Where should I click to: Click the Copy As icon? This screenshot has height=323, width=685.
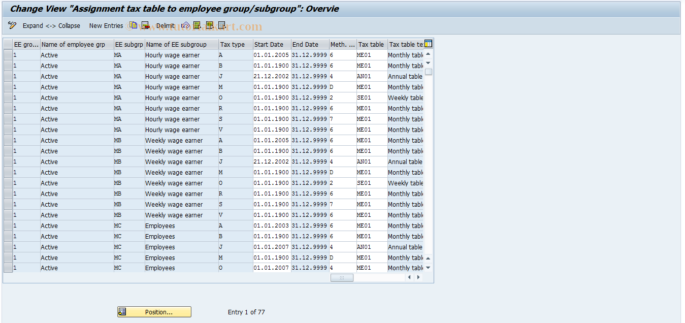[x=133, y=25]
